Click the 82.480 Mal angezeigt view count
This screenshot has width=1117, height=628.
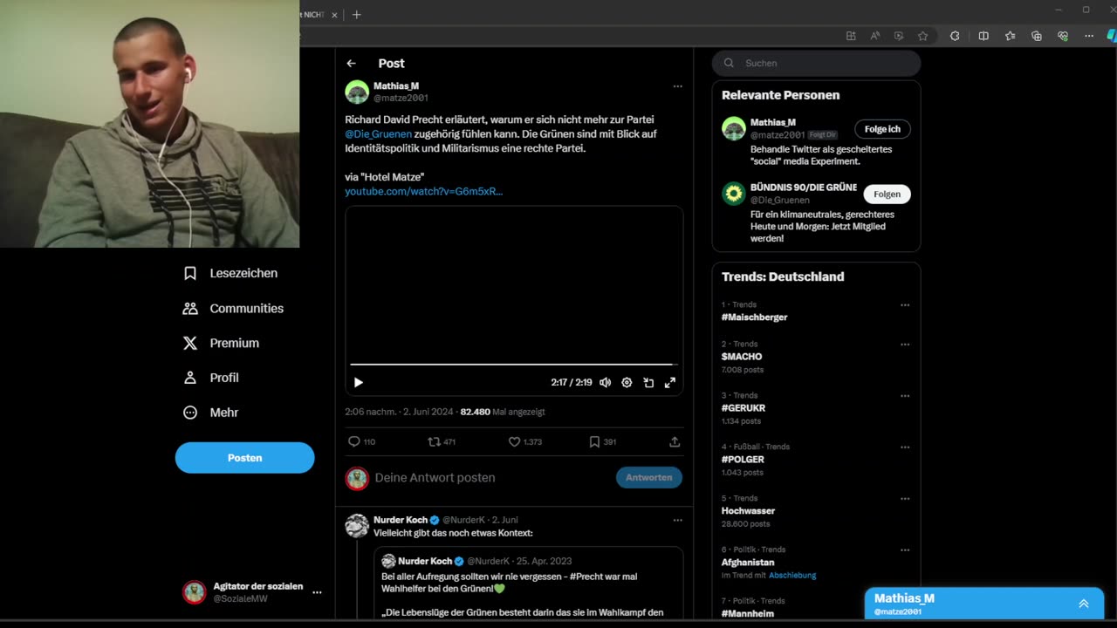(x=502, y=412)
